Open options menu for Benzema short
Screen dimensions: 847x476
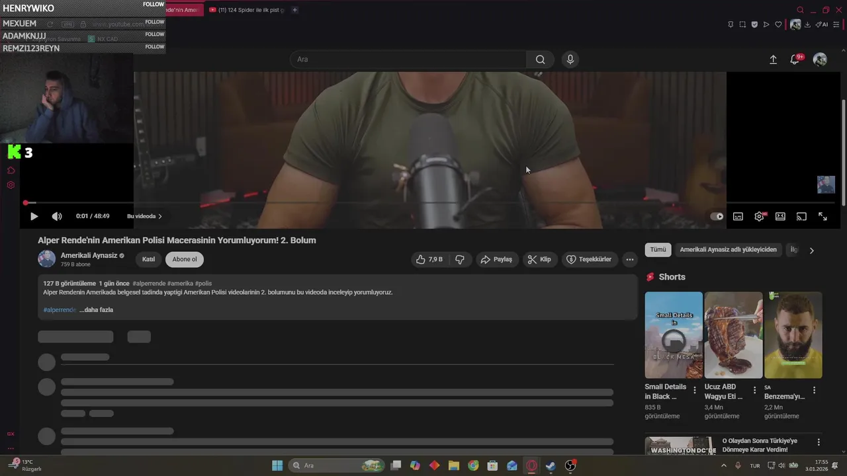(814, 390)
